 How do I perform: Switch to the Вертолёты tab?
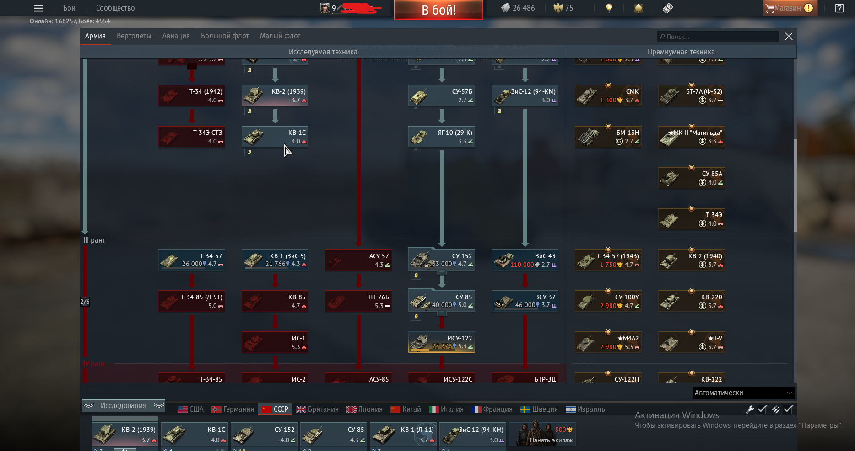click(134, 36)
